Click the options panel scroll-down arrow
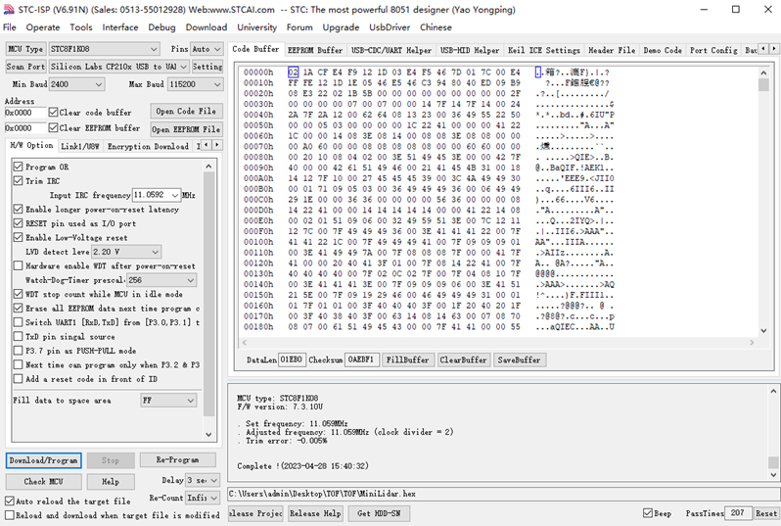 pyautogui.click(x=208, y=434)
